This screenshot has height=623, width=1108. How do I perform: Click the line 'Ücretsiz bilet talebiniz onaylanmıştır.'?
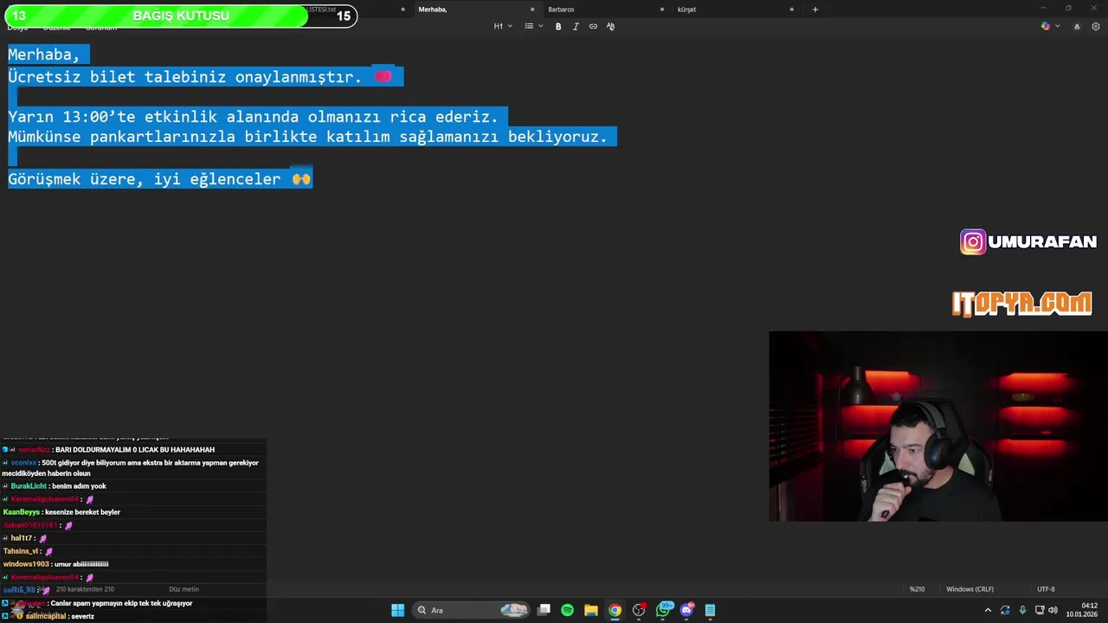coord(184,77)
